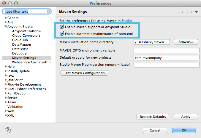Select Cloud Connectors preferences

(26, 36)
